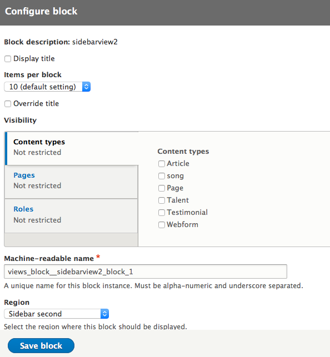Click the Block description sidebarview2 text
The width and height of the screenshot is (330, 357).
(x=61, y=42)
